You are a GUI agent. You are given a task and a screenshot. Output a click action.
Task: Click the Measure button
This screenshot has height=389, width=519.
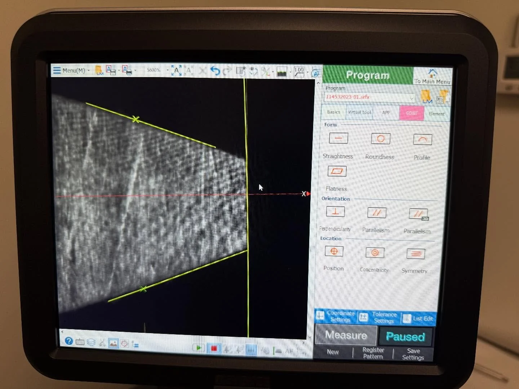point(345,335)
